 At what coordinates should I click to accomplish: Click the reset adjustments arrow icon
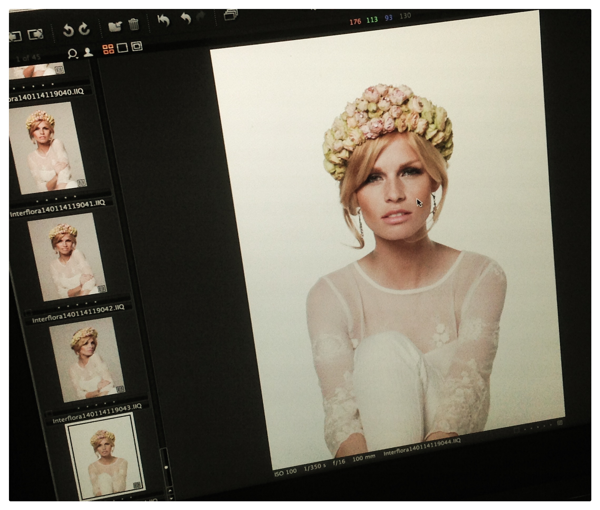click(164, 20)
